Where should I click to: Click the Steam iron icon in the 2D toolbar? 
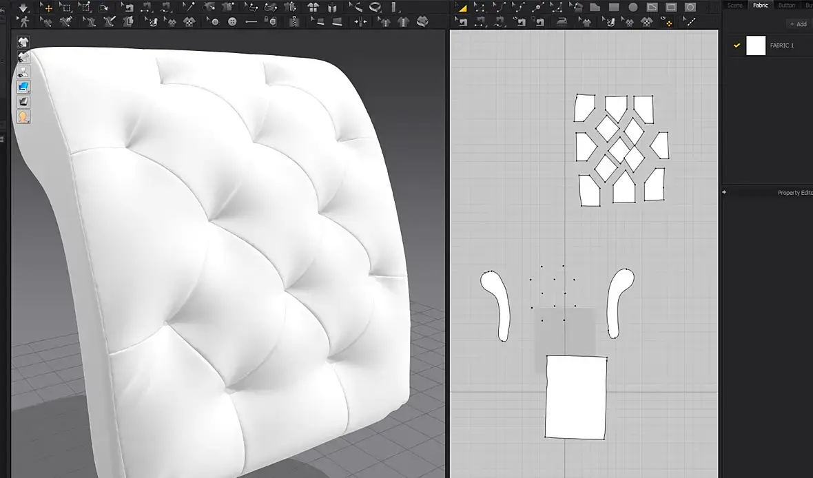click(x=564, y=22)
